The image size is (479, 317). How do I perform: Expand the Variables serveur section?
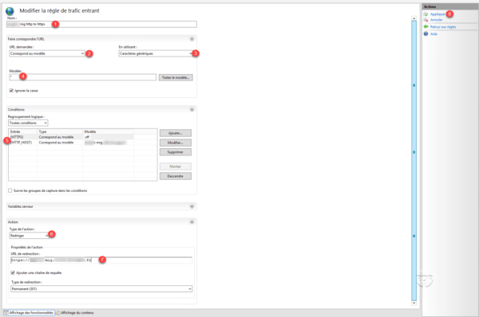[x=192, y=206]
